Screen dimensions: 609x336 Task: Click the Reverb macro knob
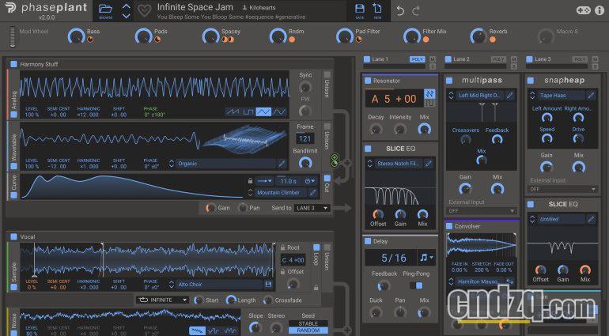pos(478,36)
